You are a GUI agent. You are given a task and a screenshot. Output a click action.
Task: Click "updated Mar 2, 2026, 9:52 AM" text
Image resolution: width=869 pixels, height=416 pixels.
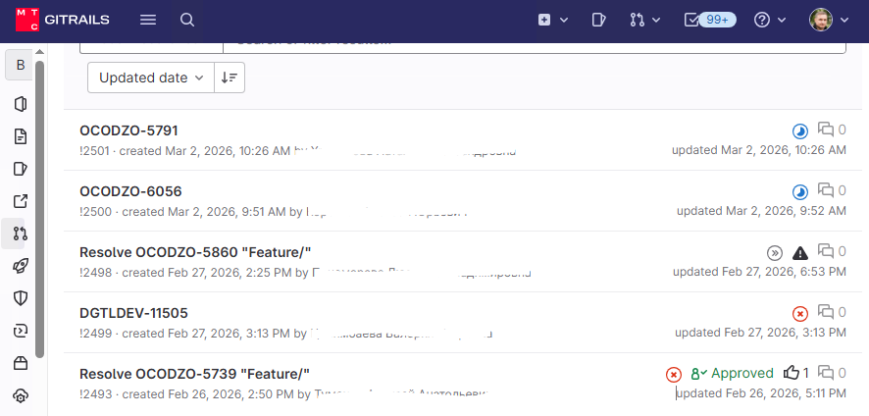[x=761, y=211]
